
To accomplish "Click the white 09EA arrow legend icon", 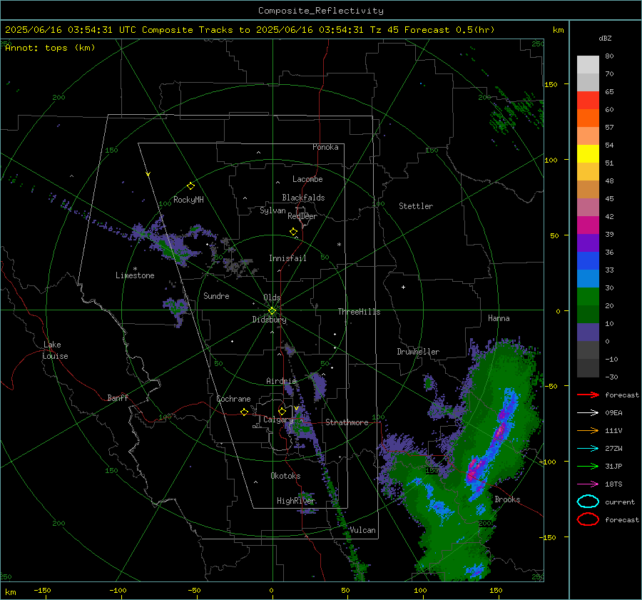I will click(x=588, y=412).
